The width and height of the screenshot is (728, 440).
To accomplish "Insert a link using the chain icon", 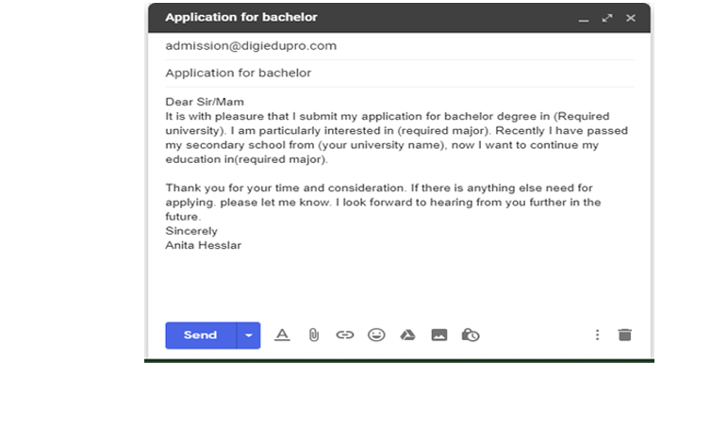I will tap(345, 334).
